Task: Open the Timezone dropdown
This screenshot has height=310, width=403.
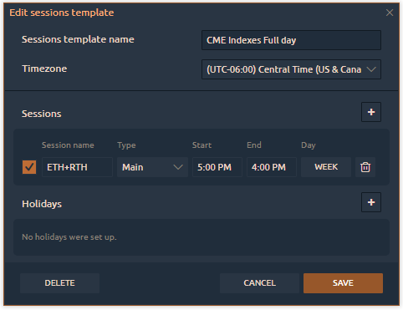Action: pyautogui.click(x=291, y=69)
